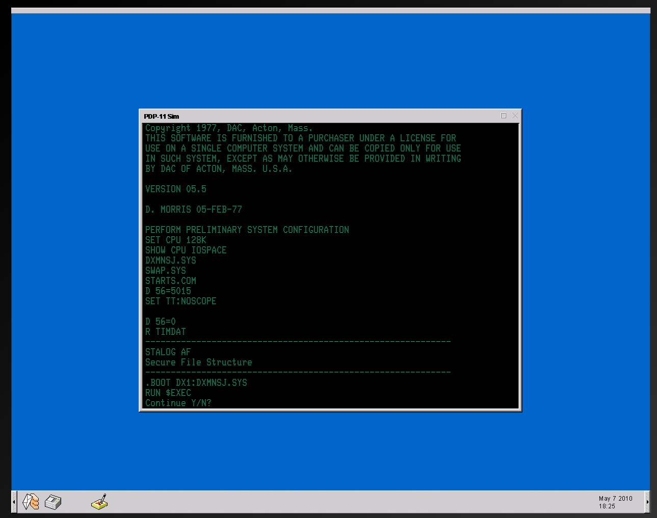Click the 'SET CPU 128K' line
Viewport: 657px width, 518px height.
tap(176, 240)
